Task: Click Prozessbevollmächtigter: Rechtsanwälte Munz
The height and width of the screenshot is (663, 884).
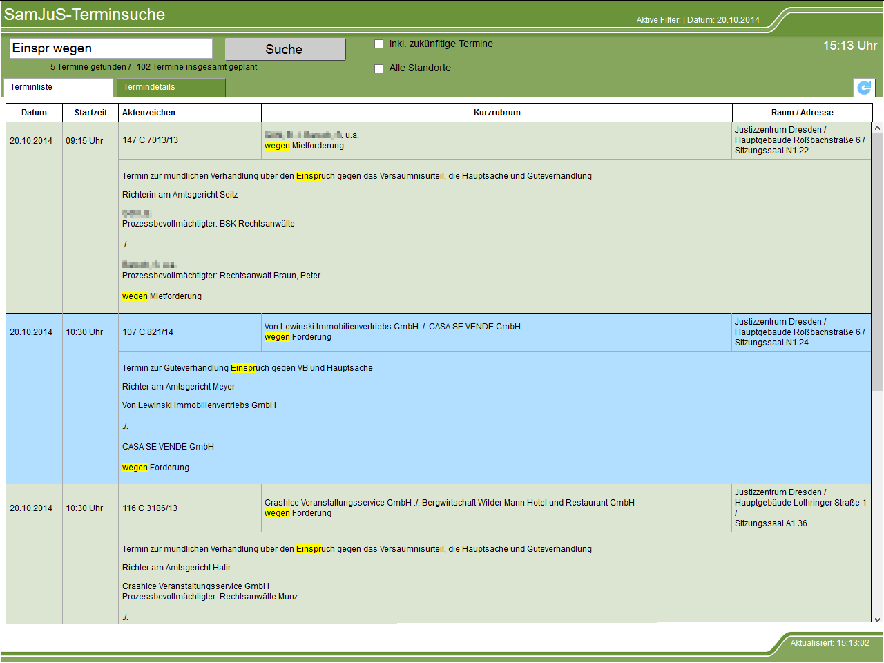Action: click(210, 597)
